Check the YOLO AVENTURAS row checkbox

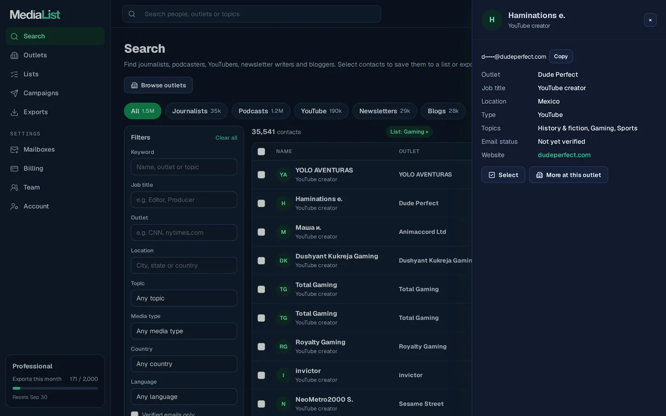(261, 175)
